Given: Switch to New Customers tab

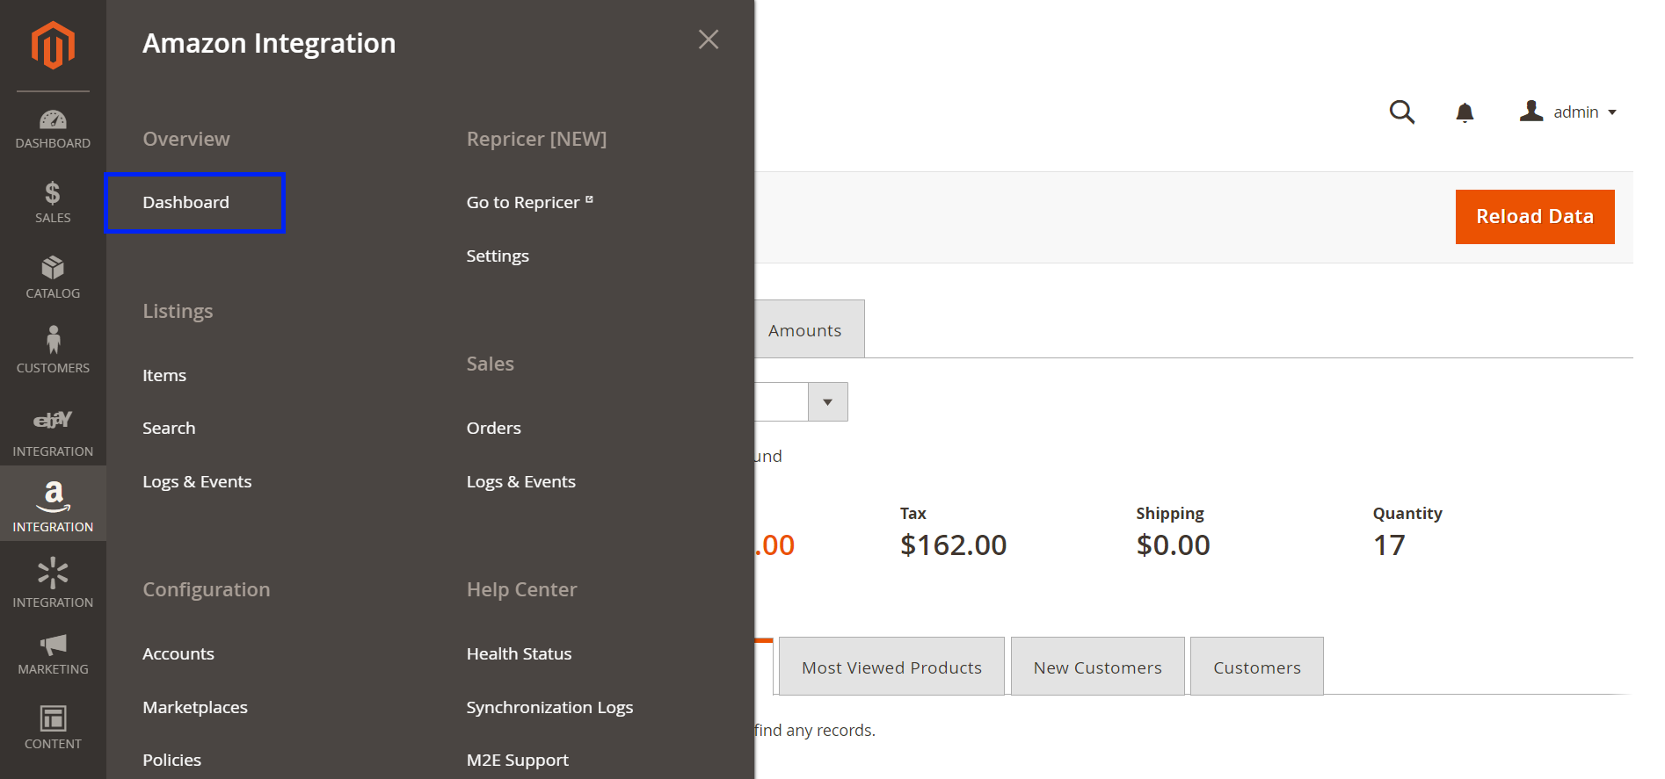Looking at the screenshot, I should point(1097,667).
